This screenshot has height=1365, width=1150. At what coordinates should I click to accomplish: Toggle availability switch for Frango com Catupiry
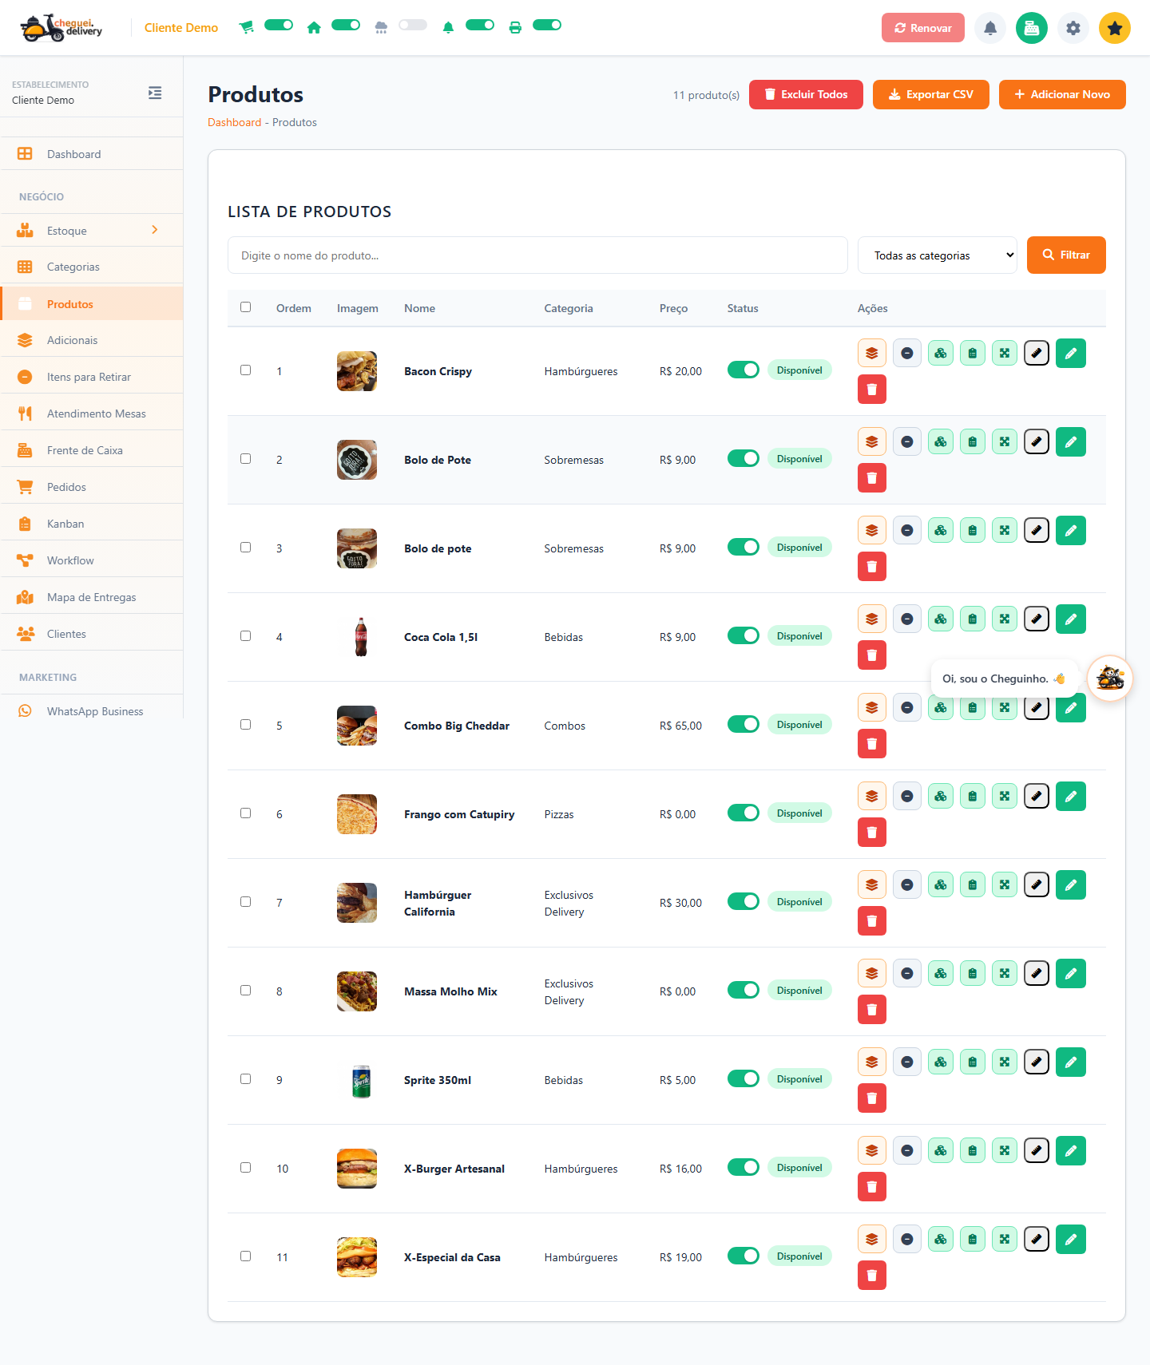click(x=743, y=813)
